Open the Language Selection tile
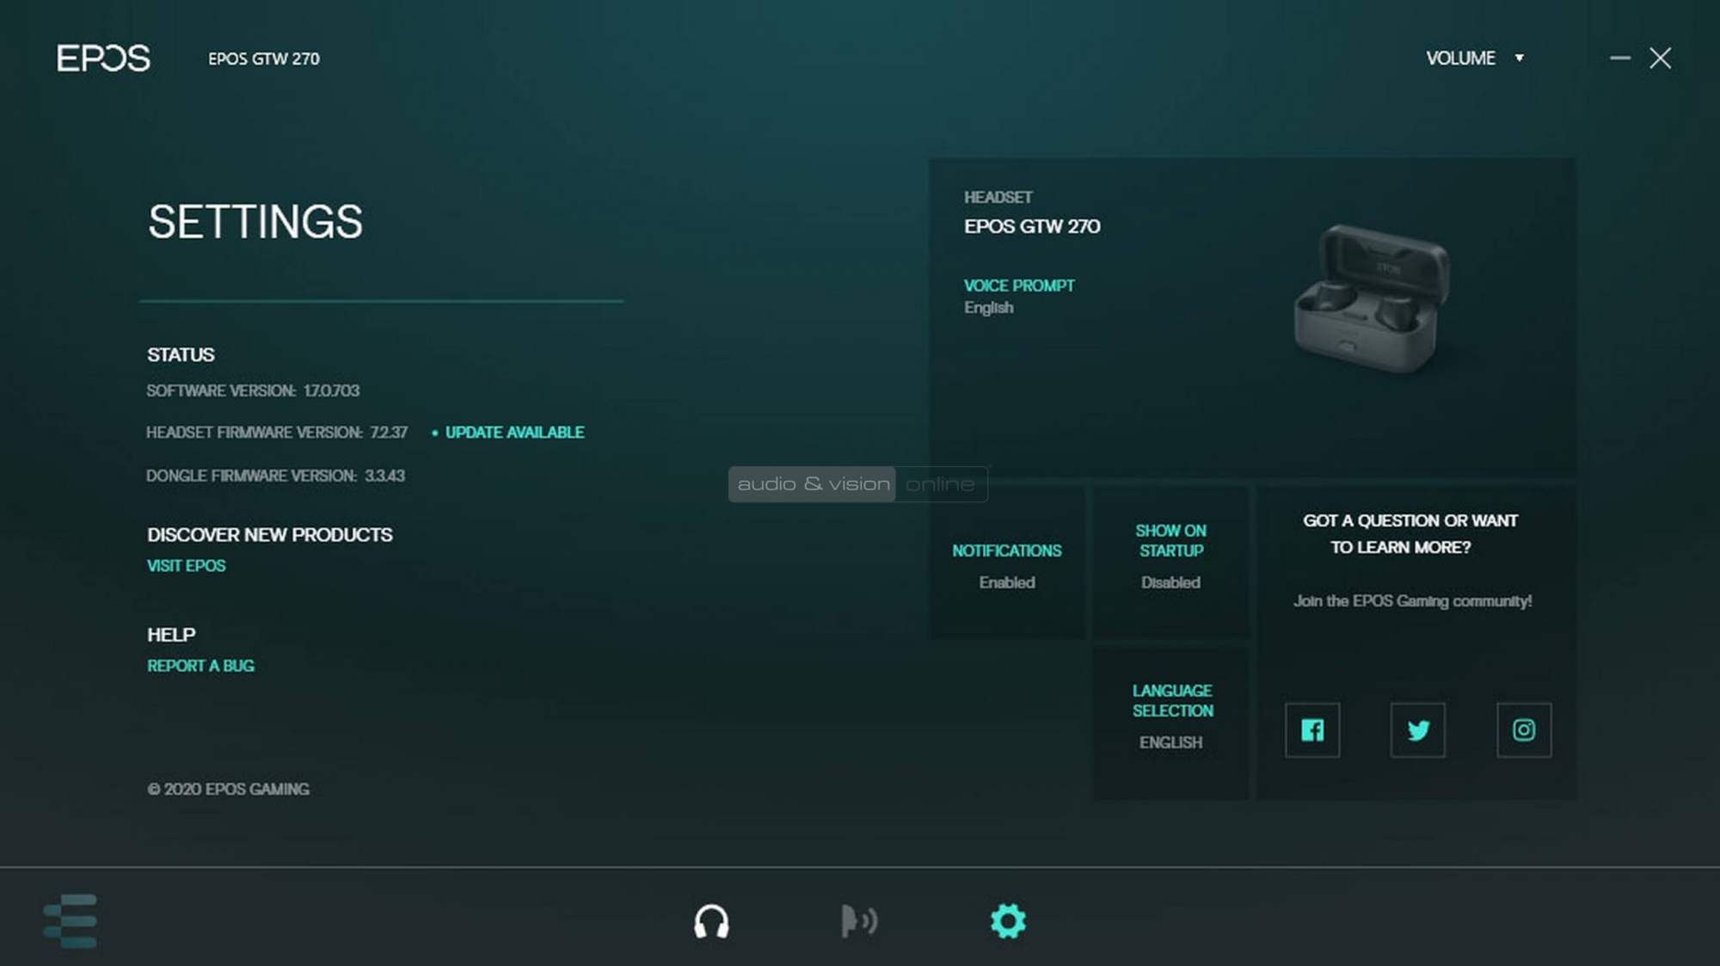The height and width of the screenshot is (966, 1720). 1170,723
